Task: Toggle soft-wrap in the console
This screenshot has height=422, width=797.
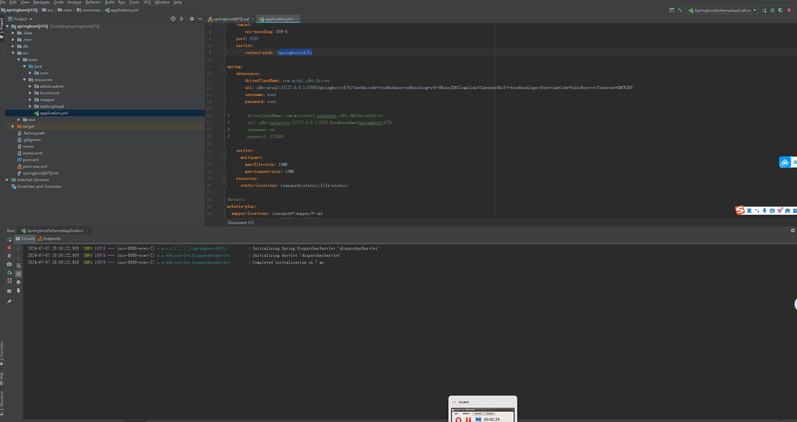Action: click(18, 266)
